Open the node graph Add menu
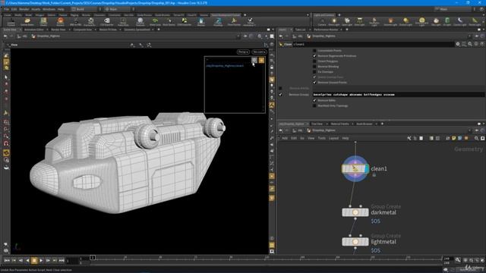Screen dimensions: 486x273 [x=285, y=138]
